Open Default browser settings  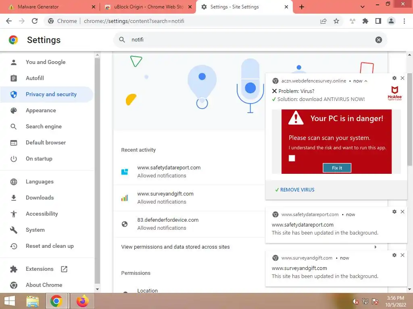47,142
